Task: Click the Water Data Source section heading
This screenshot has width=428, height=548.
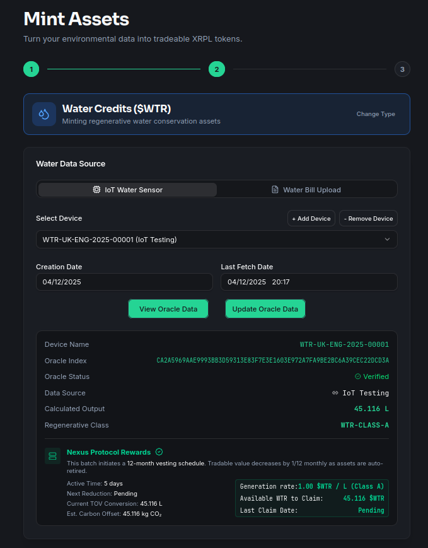Action: (71, 163)
